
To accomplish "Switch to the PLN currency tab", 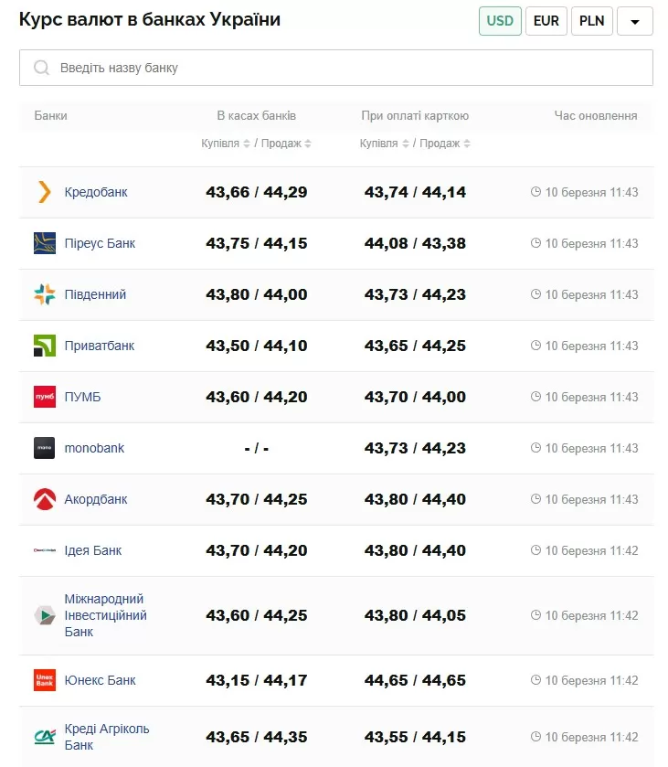I will [592, 21].
